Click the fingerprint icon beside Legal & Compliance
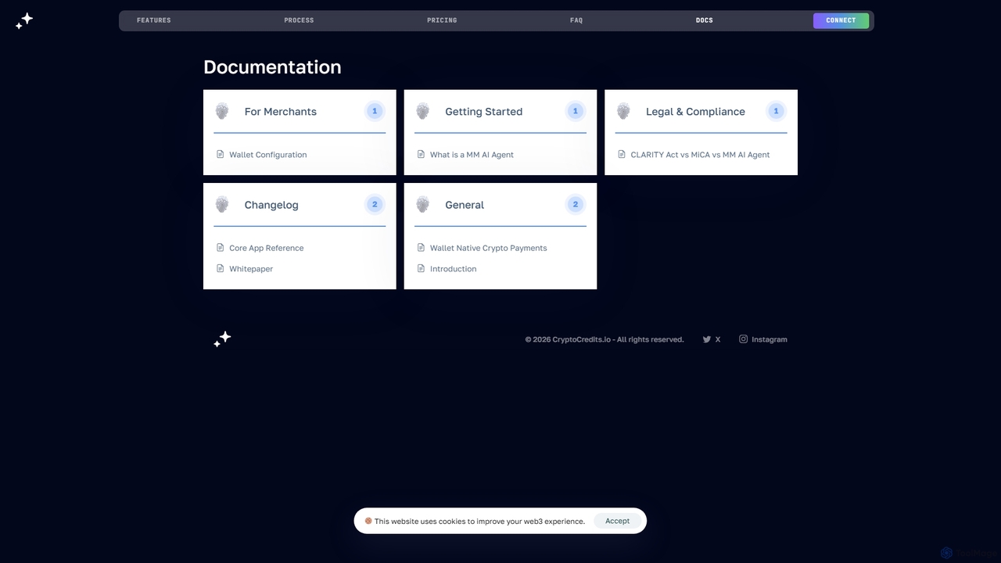This screenshot has width=1001, height=563. tap(623, 111)
